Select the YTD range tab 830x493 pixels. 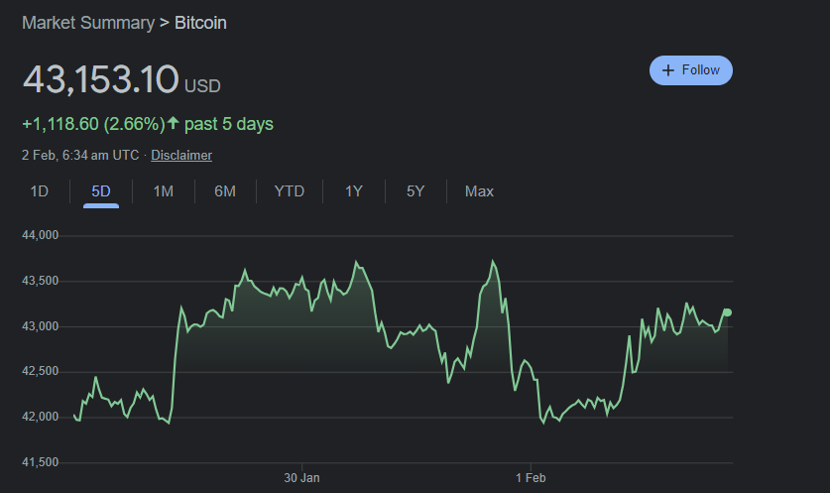click(x=290, y=191)
